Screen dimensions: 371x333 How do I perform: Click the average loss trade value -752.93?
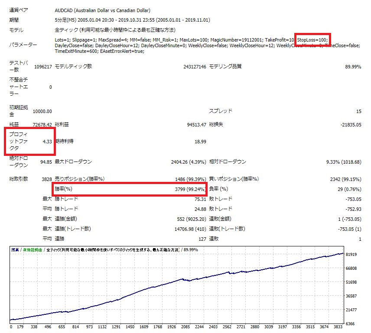coord(354,209)
